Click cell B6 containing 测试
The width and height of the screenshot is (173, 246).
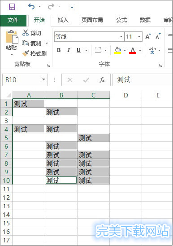61,146
